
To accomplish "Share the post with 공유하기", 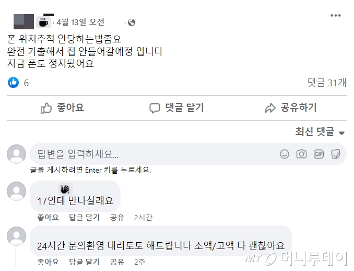I will coord(290,108).
